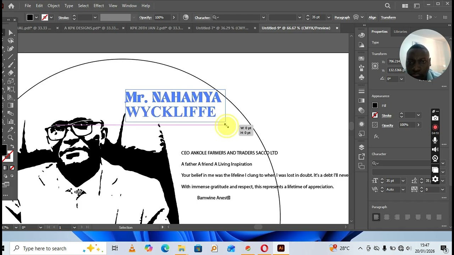Open the Brushes panel icon
The height and width of the screenshot is (255, 454).
pos(361,68)
